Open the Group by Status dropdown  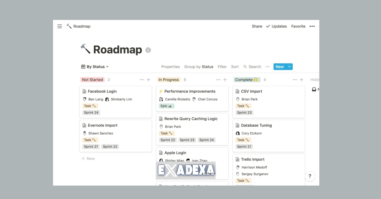coord(199,67)
